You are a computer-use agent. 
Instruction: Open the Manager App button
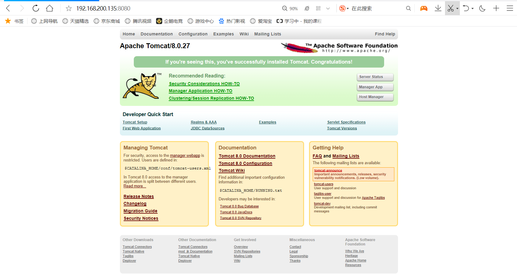click(375, 87)
